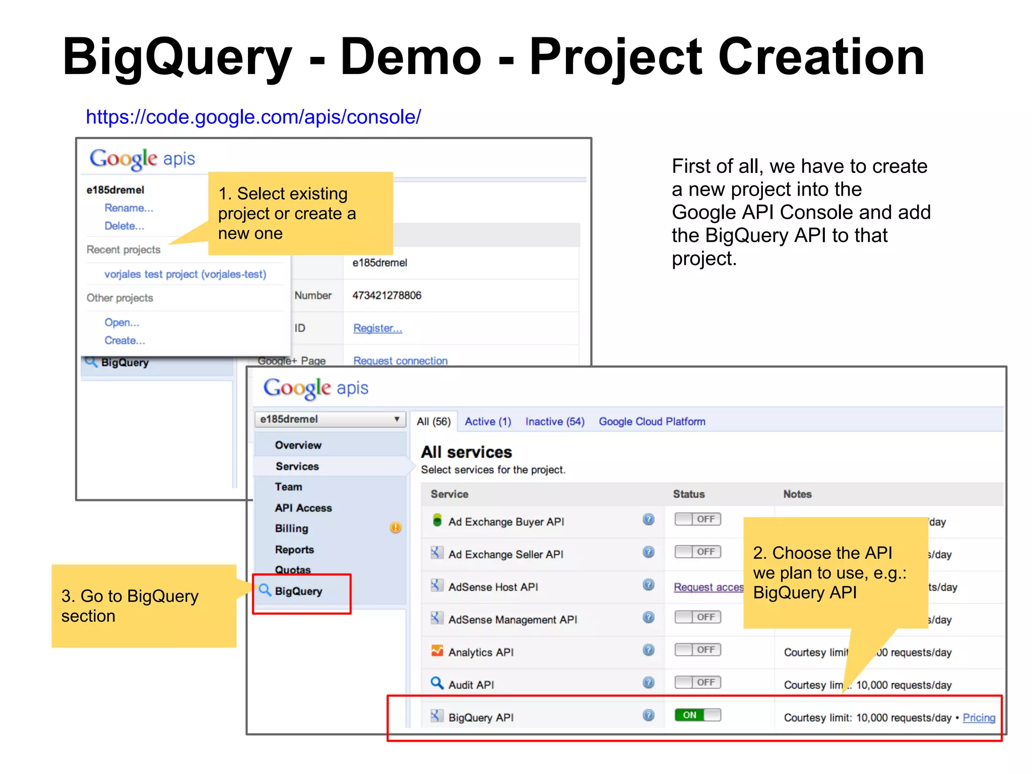Go to BigQuery in the sidebar

tap(298, 592)
